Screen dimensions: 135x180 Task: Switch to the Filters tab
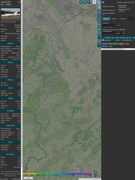tap(114, 19)
